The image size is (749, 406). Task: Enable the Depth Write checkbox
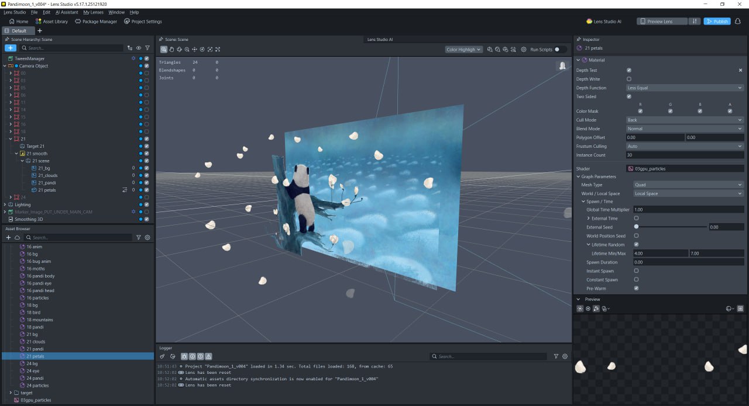click(x=629, y=79)
